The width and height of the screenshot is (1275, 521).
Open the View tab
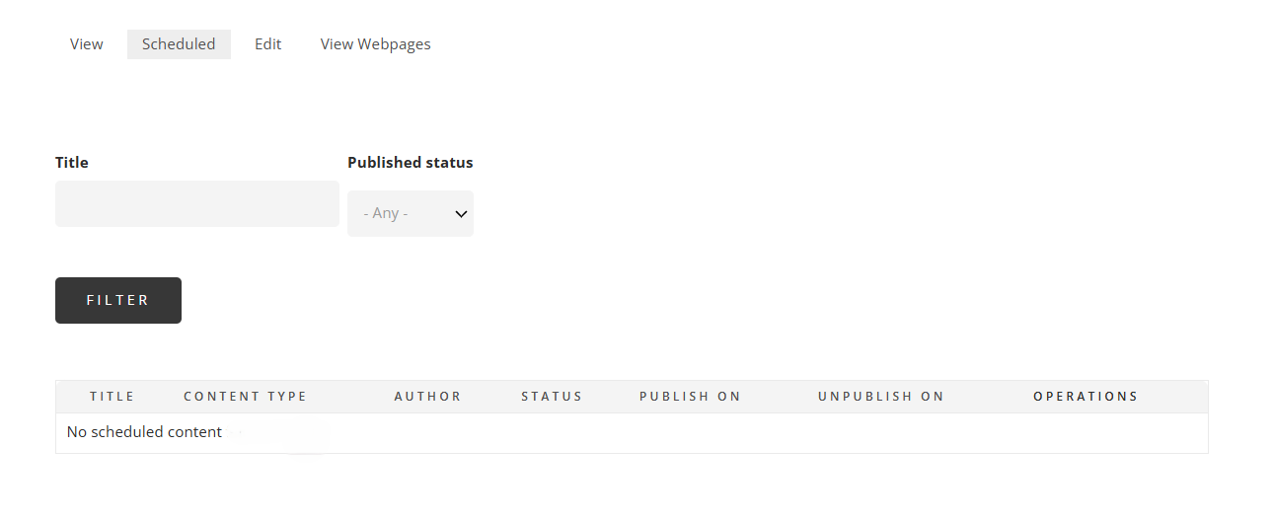[87, 44]
